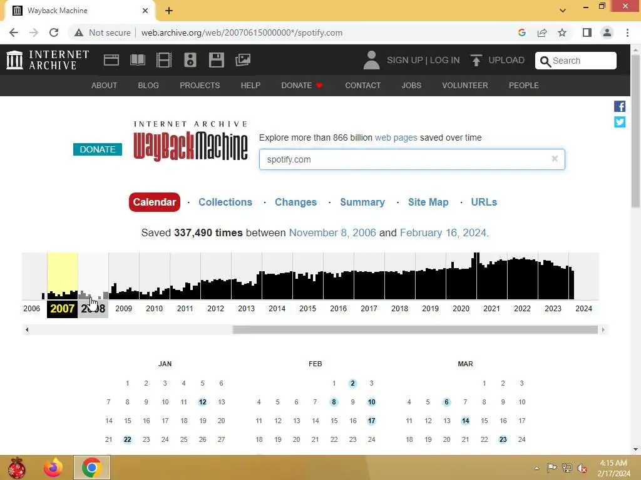Image resolution: width=641 pixels, height=480 pixels.
Task: Open the Software floppy disk icon
Action: (x=216, y=60)
